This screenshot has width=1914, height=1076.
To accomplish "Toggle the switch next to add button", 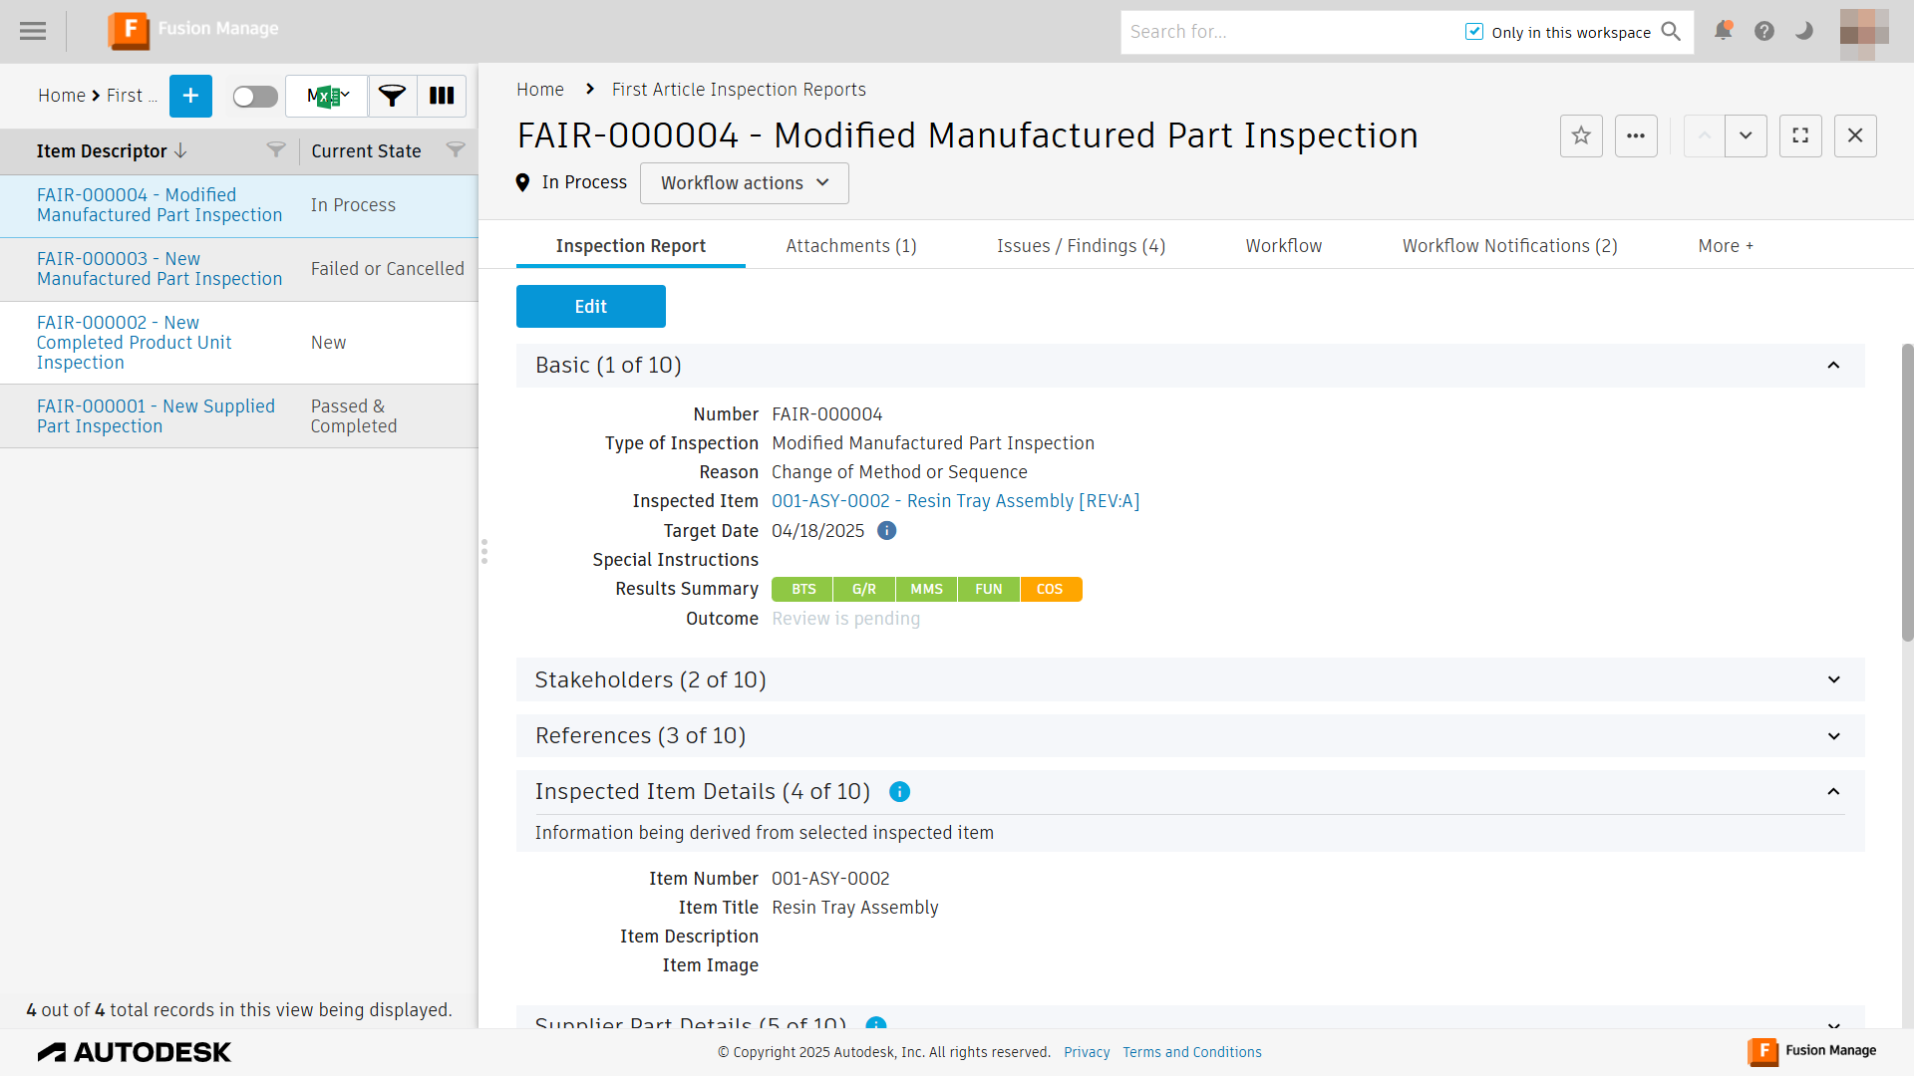I will click(x=255, y=96).
